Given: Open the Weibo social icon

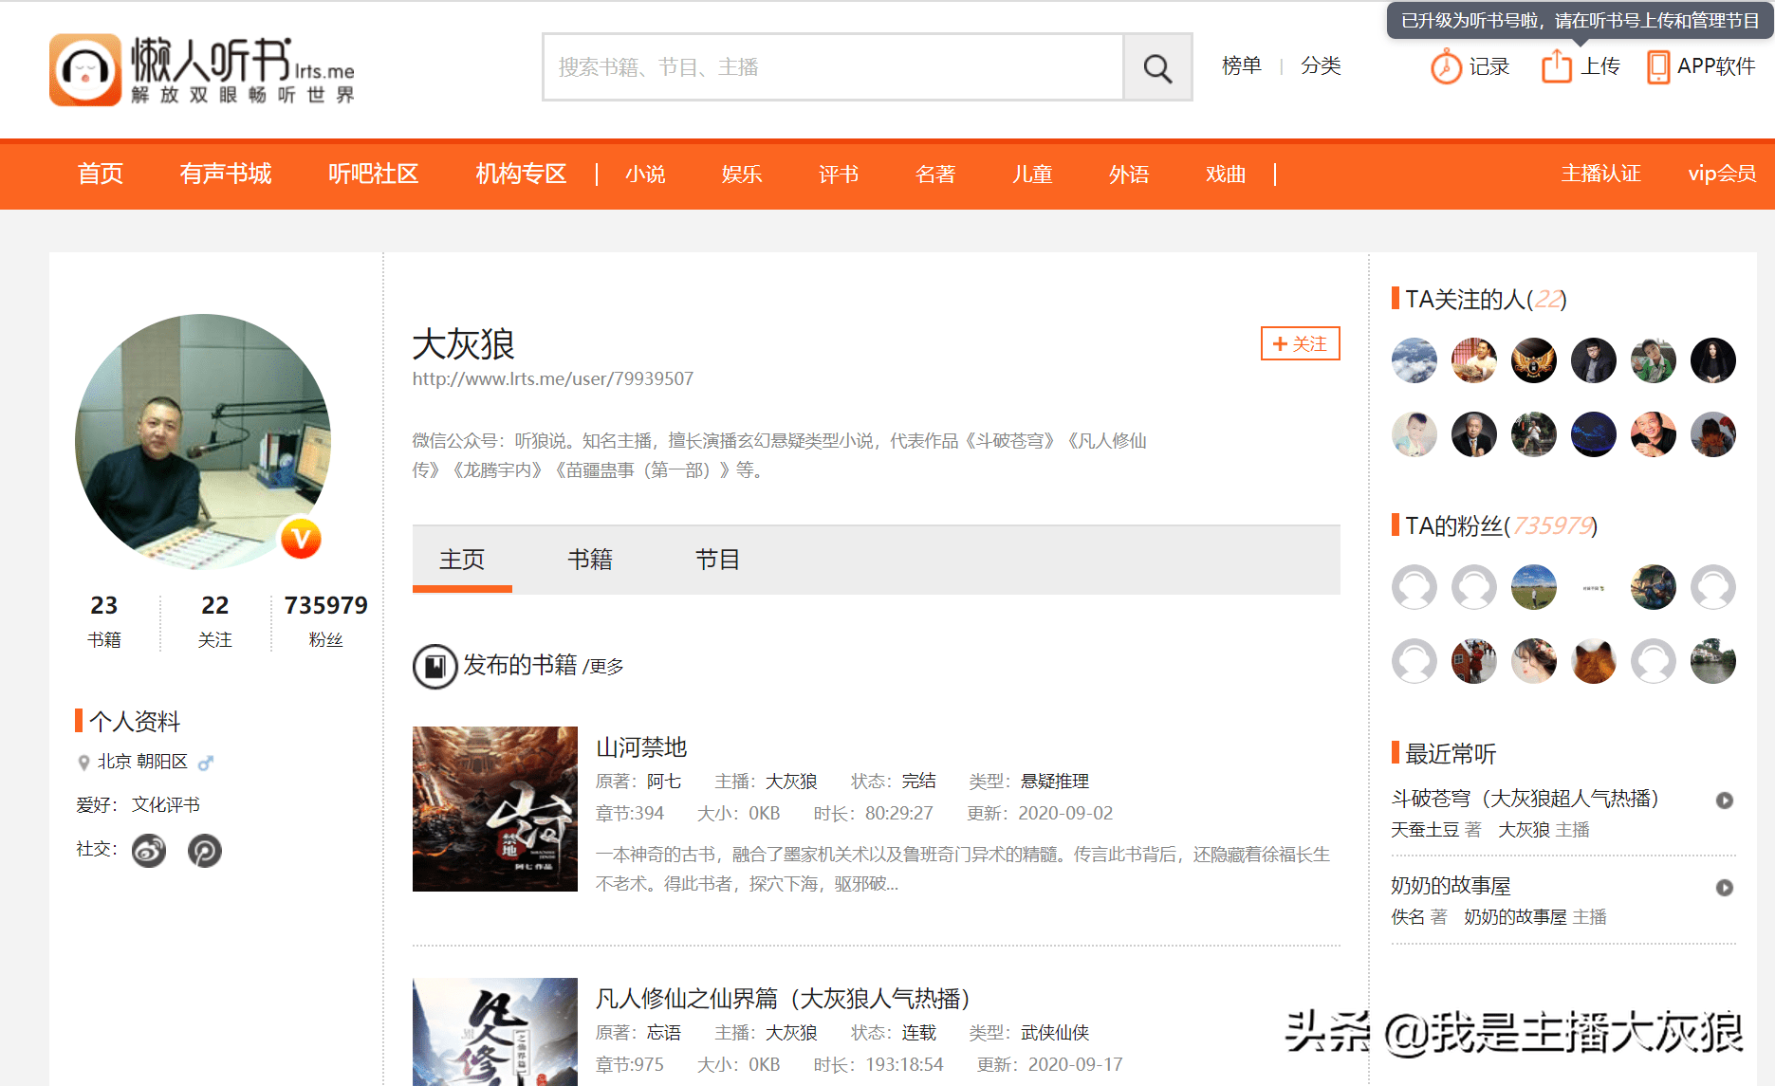Looking at the screenshot, I should (149, 851).
